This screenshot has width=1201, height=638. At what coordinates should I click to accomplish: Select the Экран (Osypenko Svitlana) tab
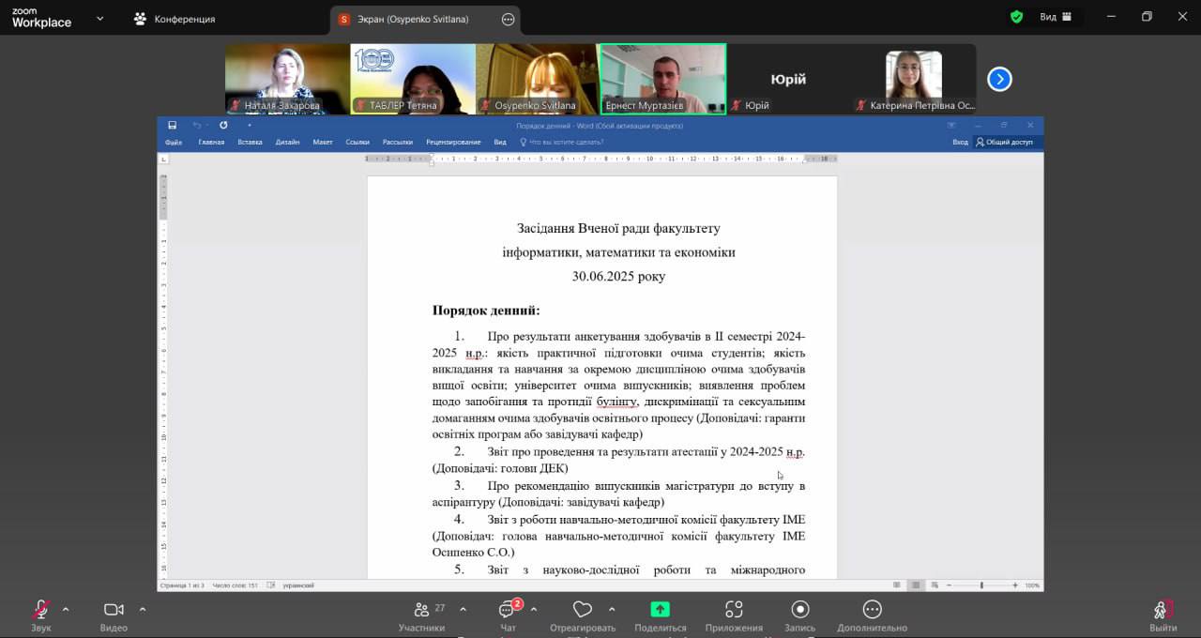pyautogui.click(x=413, y=19)
